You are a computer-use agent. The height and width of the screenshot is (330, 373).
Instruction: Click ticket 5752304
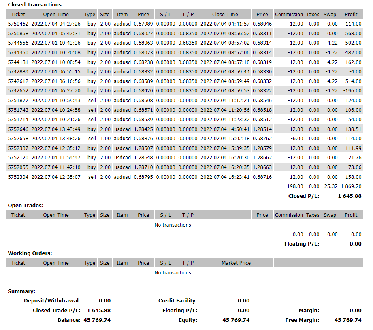pos(18,177)
